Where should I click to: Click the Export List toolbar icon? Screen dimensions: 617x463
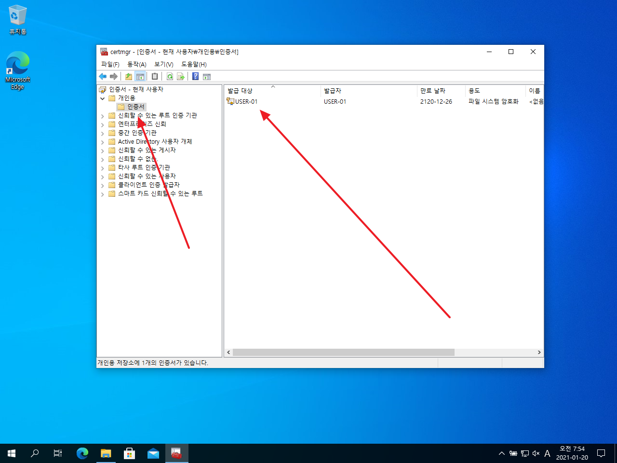pos(181,76)
